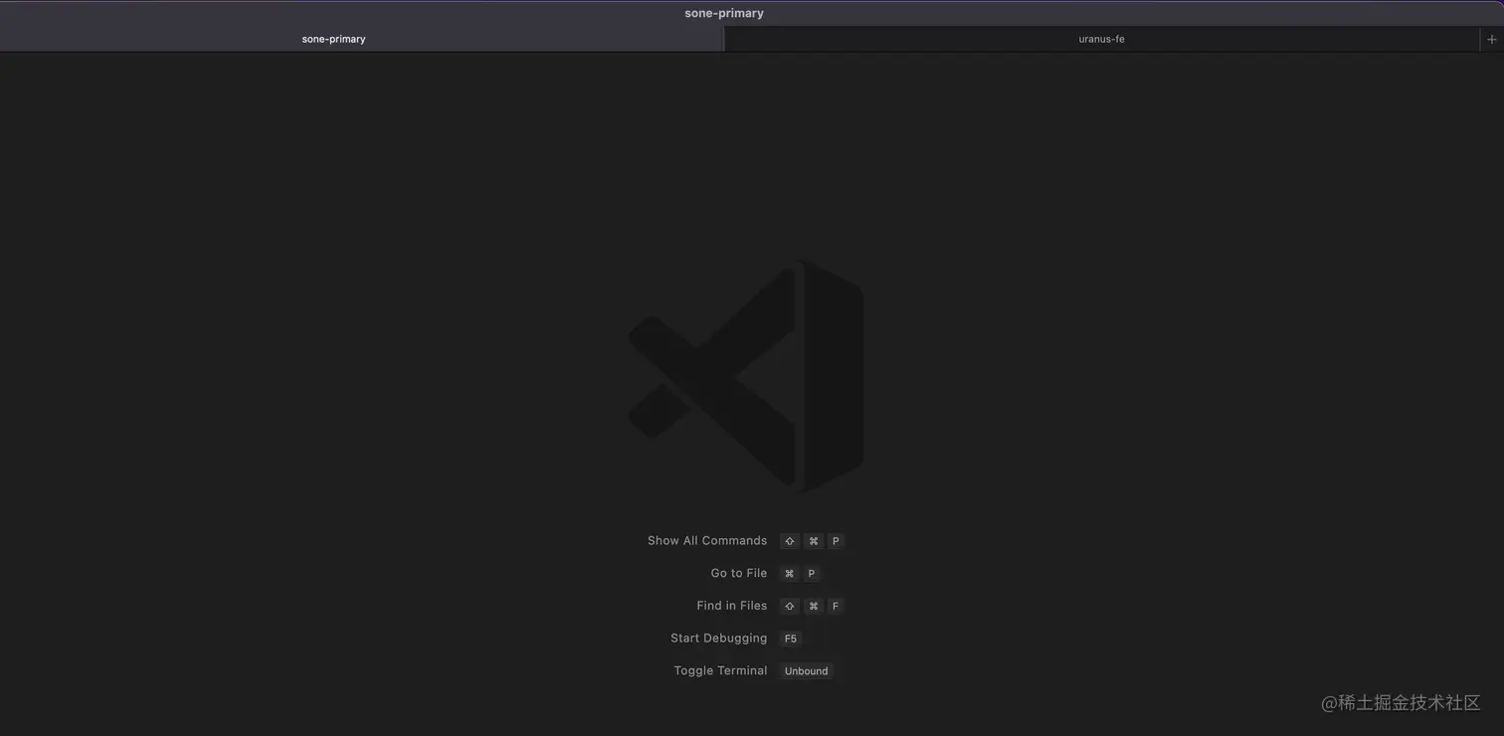Click the sone-primary window title text
This screenshot has height=736, width=1504.
pos(724,13)
